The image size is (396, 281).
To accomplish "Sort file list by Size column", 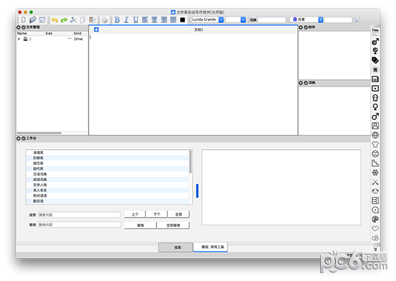I will (59, 34).
